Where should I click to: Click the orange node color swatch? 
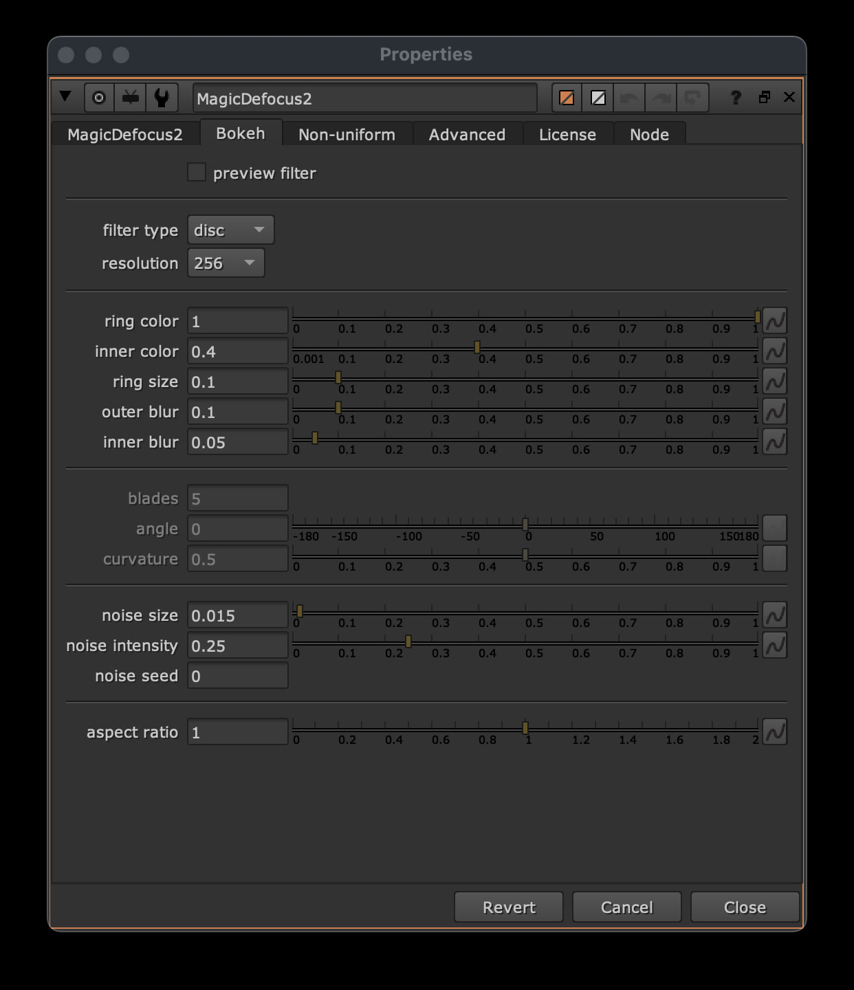(566, 98)
